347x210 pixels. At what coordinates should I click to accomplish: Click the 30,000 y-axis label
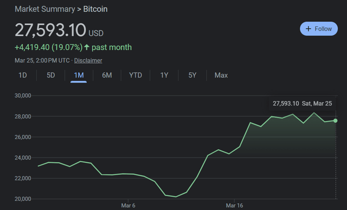point(23,96)
